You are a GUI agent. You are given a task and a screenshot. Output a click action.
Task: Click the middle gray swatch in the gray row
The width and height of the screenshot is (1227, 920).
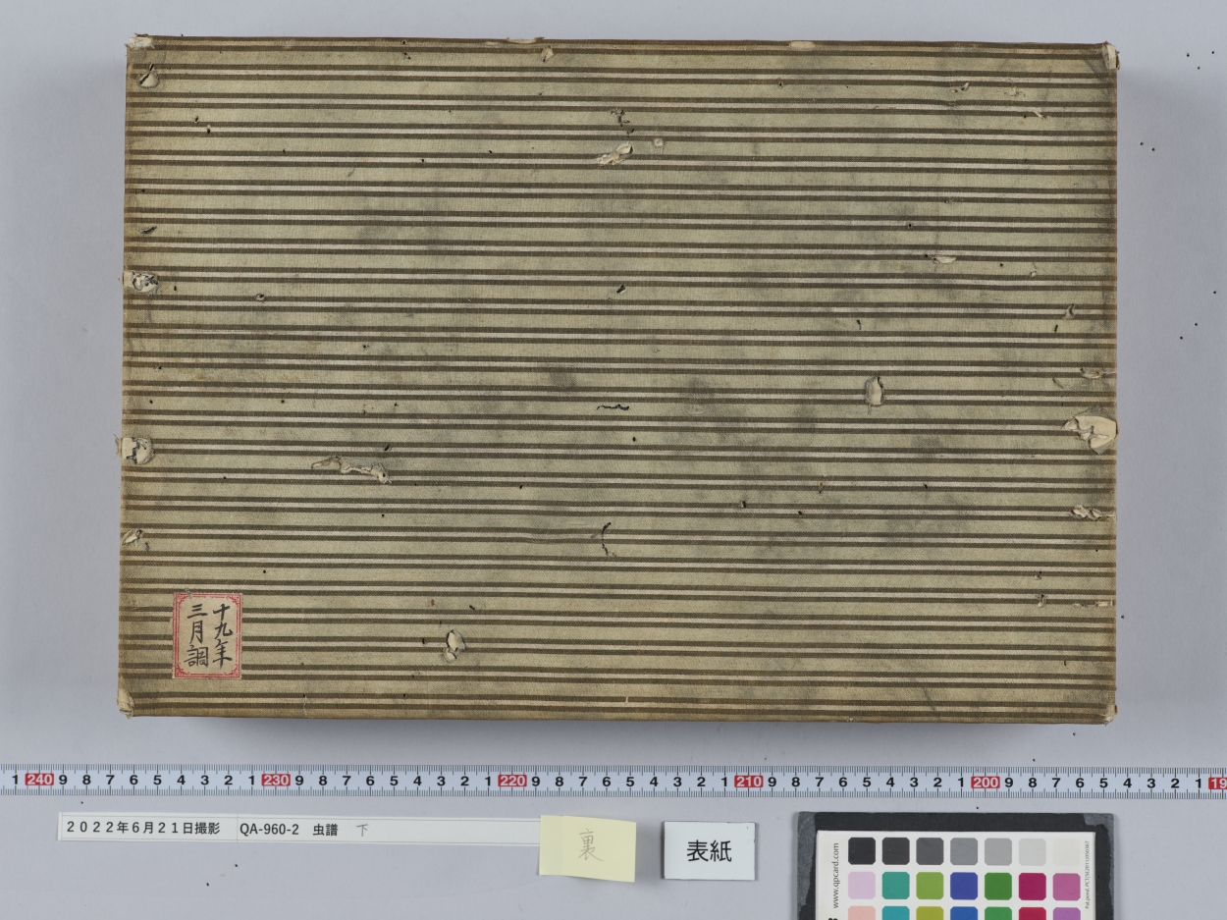[964, 850]
